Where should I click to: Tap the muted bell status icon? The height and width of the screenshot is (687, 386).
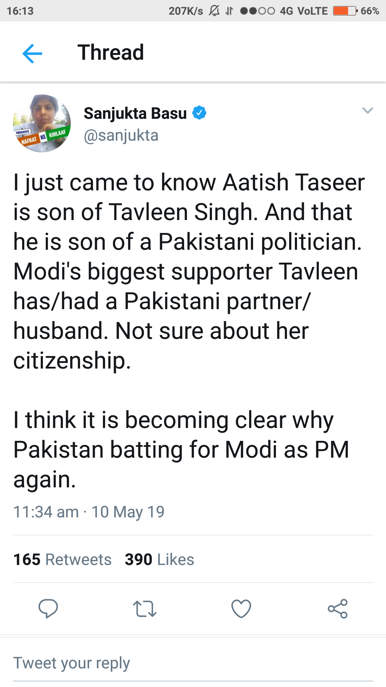coord(214,11)
